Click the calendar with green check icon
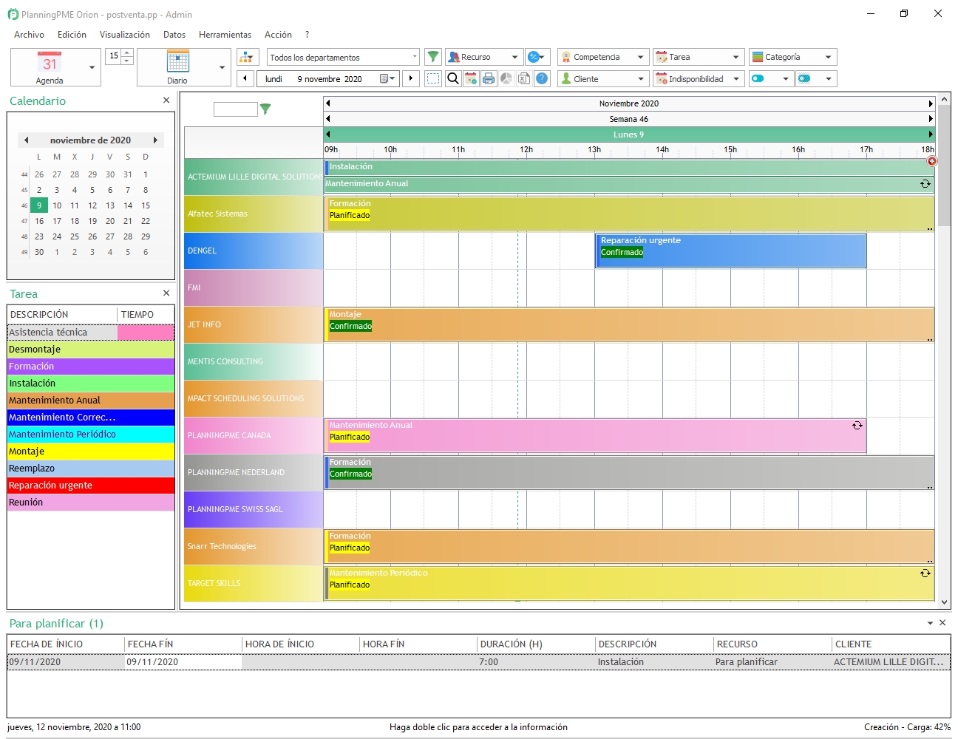This screenshot has height=739, width=958. tap(471, 78)
